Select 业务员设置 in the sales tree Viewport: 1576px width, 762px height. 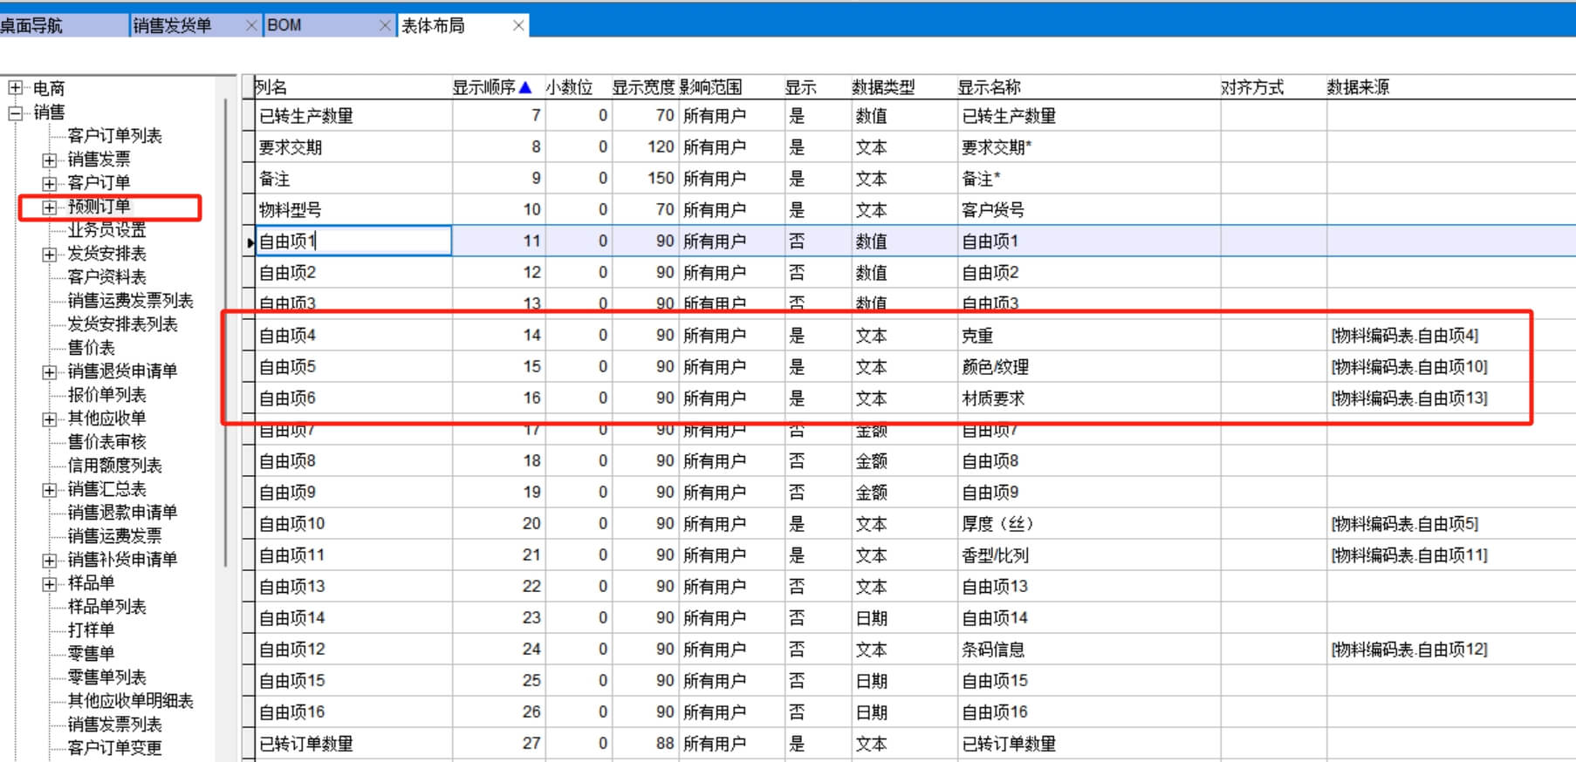click(x=106, y=230)
